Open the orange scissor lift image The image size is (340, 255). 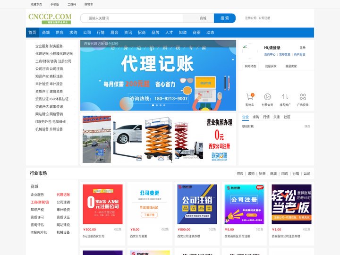point(158,139)
